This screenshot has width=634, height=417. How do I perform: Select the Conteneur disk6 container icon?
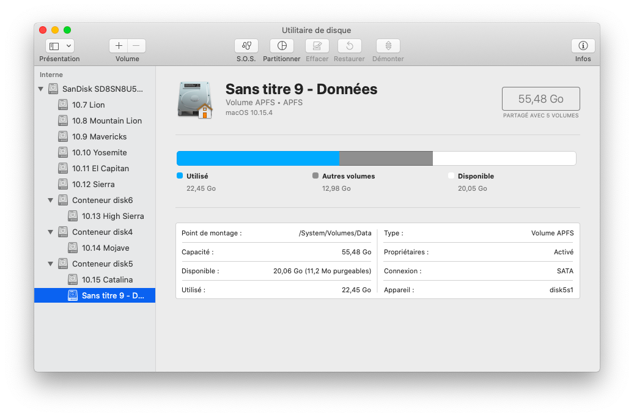pos(63,200)
